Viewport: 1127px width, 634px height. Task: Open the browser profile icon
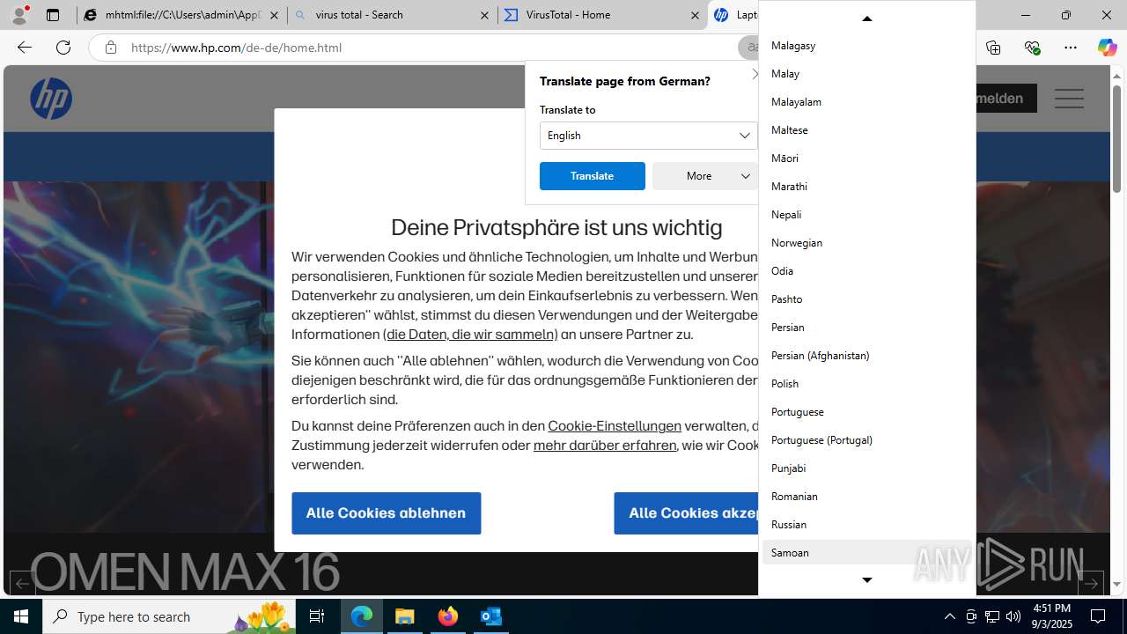(x=19, y=15)
